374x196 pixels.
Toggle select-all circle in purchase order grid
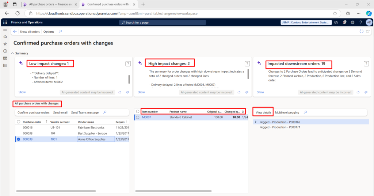(19, 122)
